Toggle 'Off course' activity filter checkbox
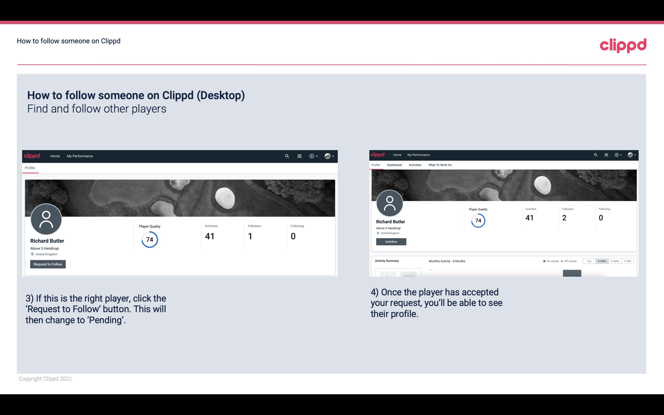The height and width of the screenshot is (415, 664). pos(563,261)
